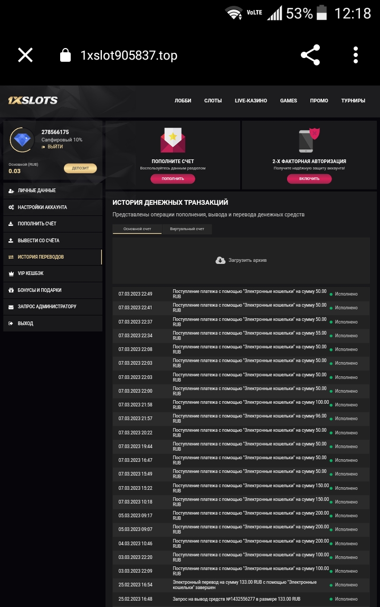Click the envelope star deposit icon

click(173, 140)
